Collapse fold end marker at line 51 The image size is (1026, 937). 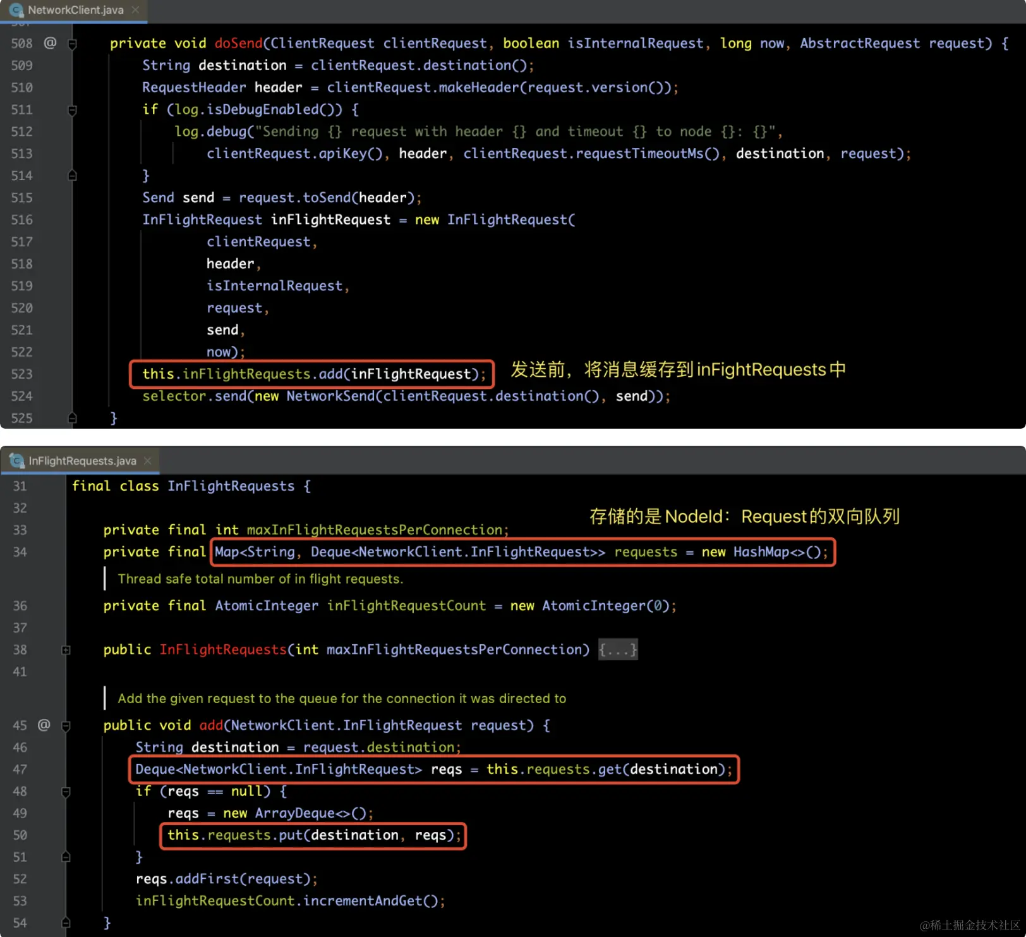coord(66,857)
